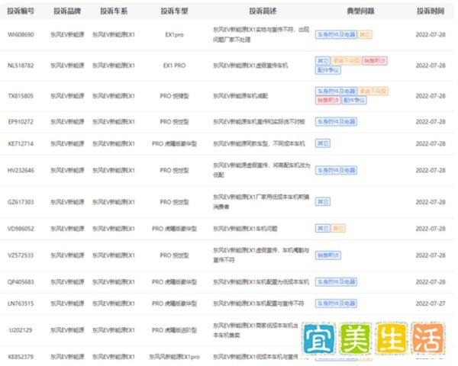This screenshot has height=366, width=458.
Task: Select complaint number LN763515
Action: pyautogui.click(x=21, y=303)
